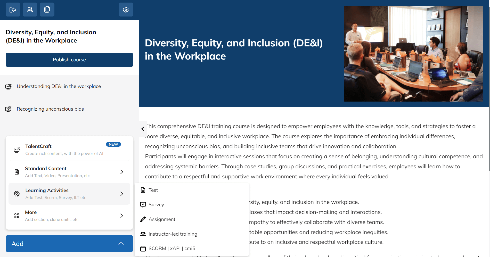Click the Standard Content document icon

(17, 172)
